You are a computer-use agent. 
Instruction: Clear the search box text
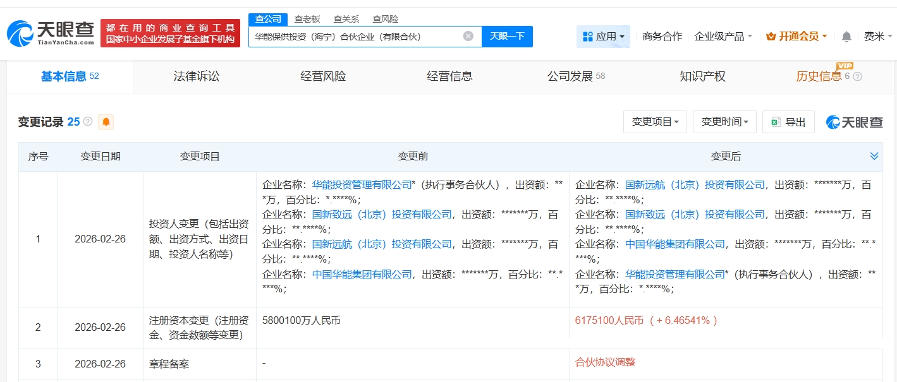468,37
